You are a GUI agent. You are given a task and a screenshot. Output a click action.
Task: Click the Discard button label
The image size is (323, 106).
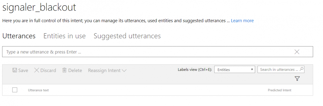pos(48,70)
